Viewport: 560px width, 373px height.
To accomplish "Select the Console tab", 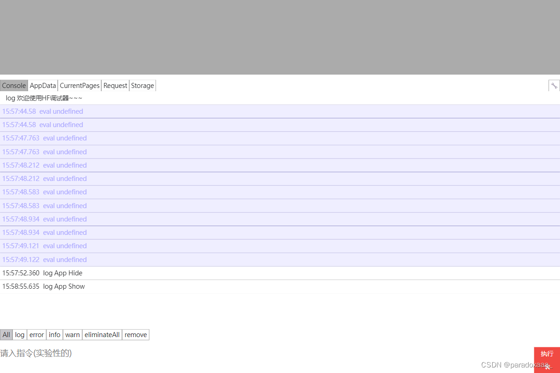I will (x=14, y=85).
